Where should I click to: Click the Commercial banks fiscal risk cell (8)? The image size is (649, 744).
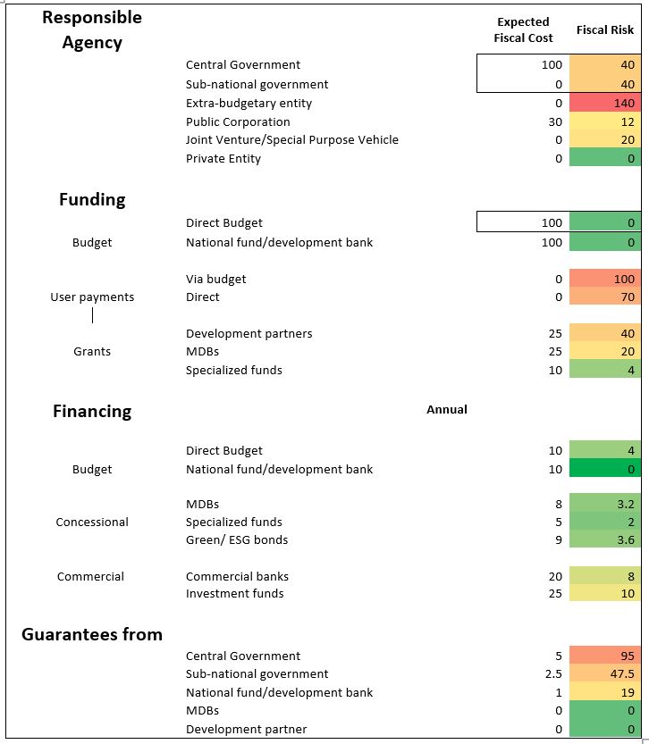pyautogui.click(x=604, y=577)
